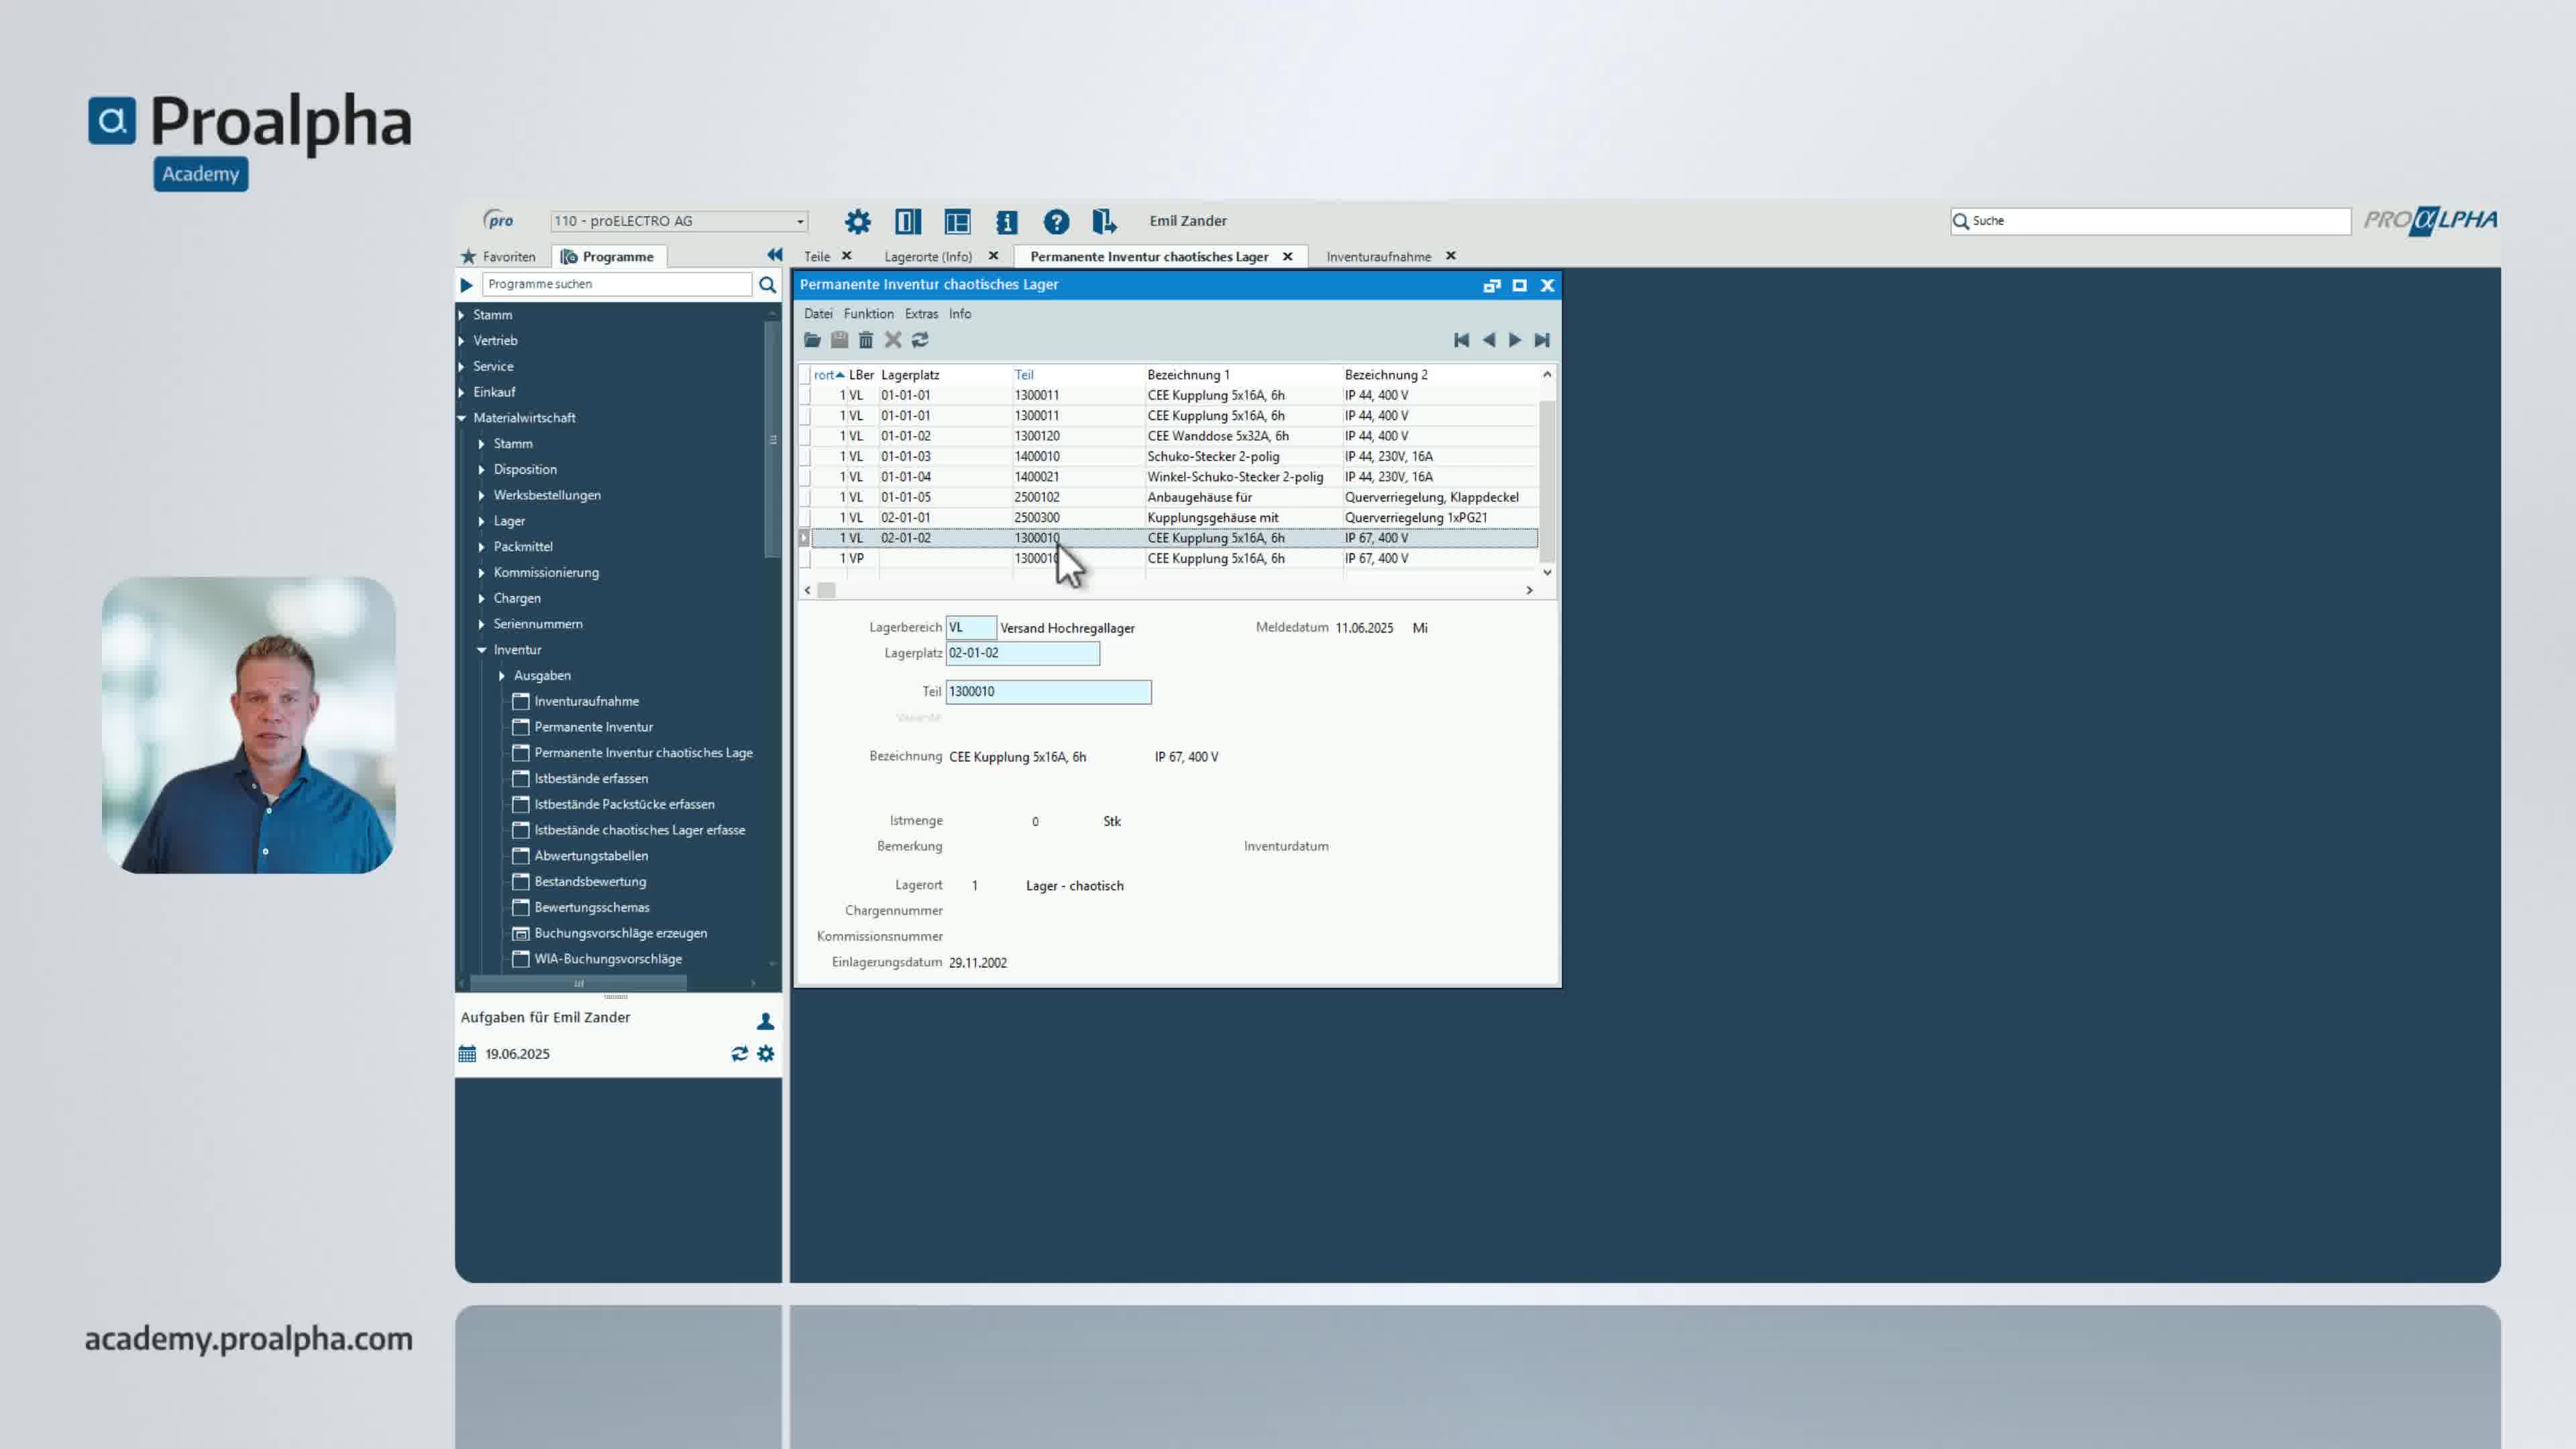Select row checkbox for Lagerplatz 01-01-02
This screenshot has height=1449, width=2576.
(805, 436)
